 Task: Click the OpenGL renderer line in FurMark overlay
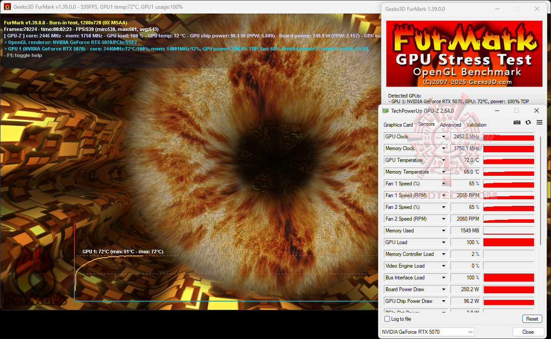(x=71, y=42)
